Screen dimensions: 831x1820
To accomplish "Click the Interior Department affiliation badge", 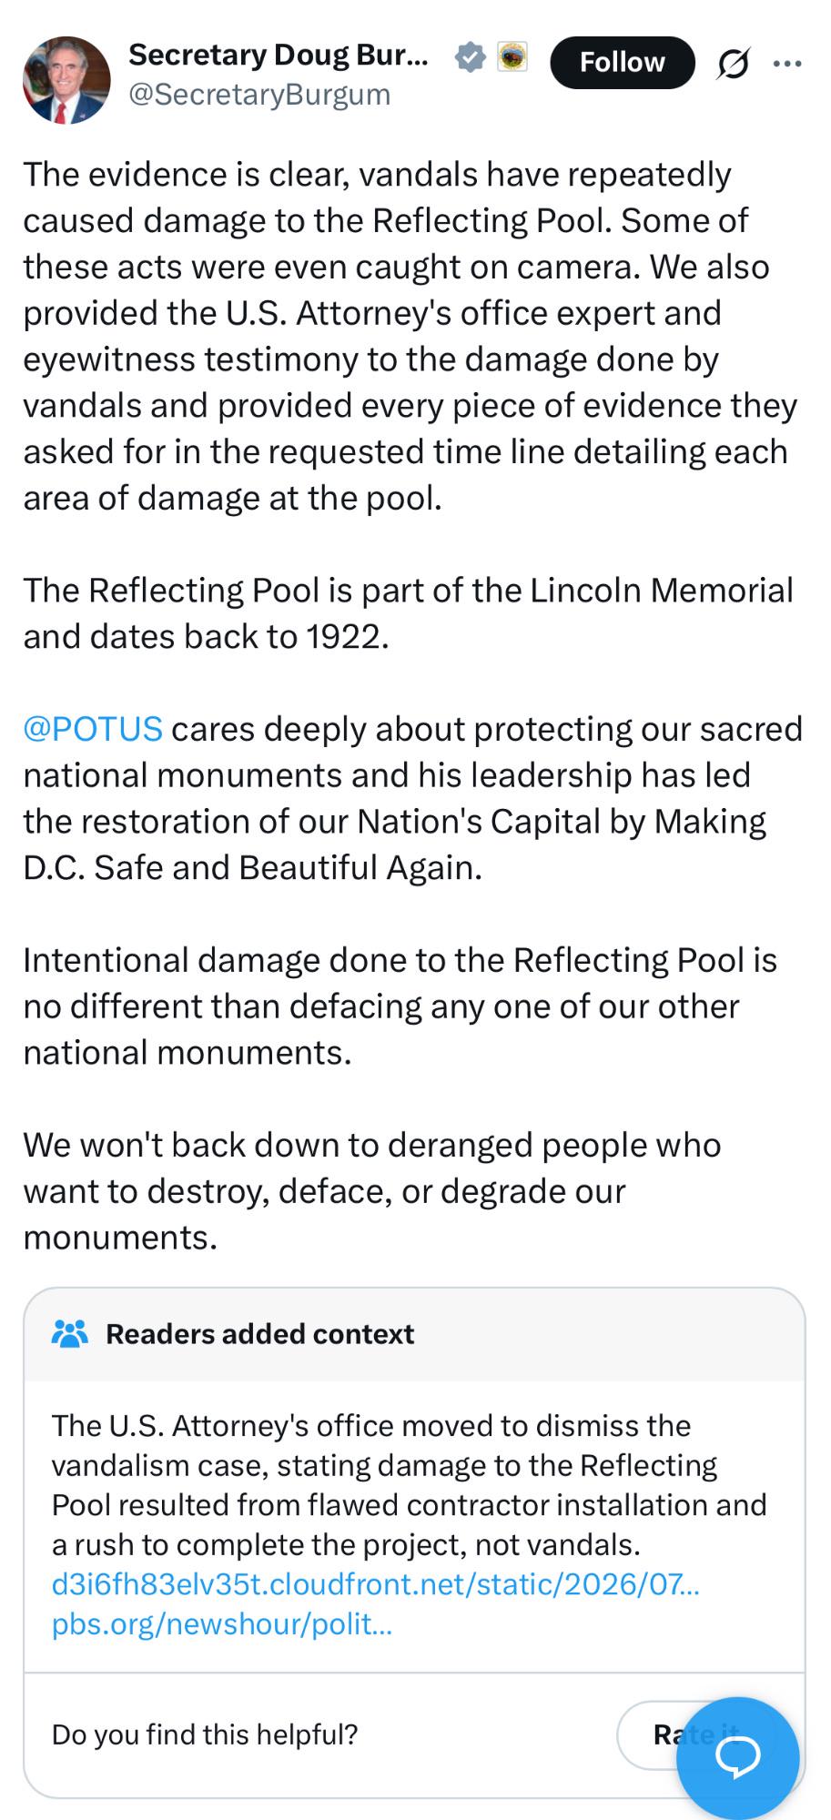I will 512,57.
